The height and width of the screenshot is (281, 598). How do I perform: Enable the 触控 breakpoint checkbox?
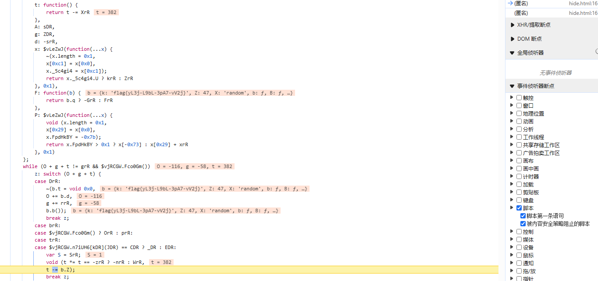519,98
